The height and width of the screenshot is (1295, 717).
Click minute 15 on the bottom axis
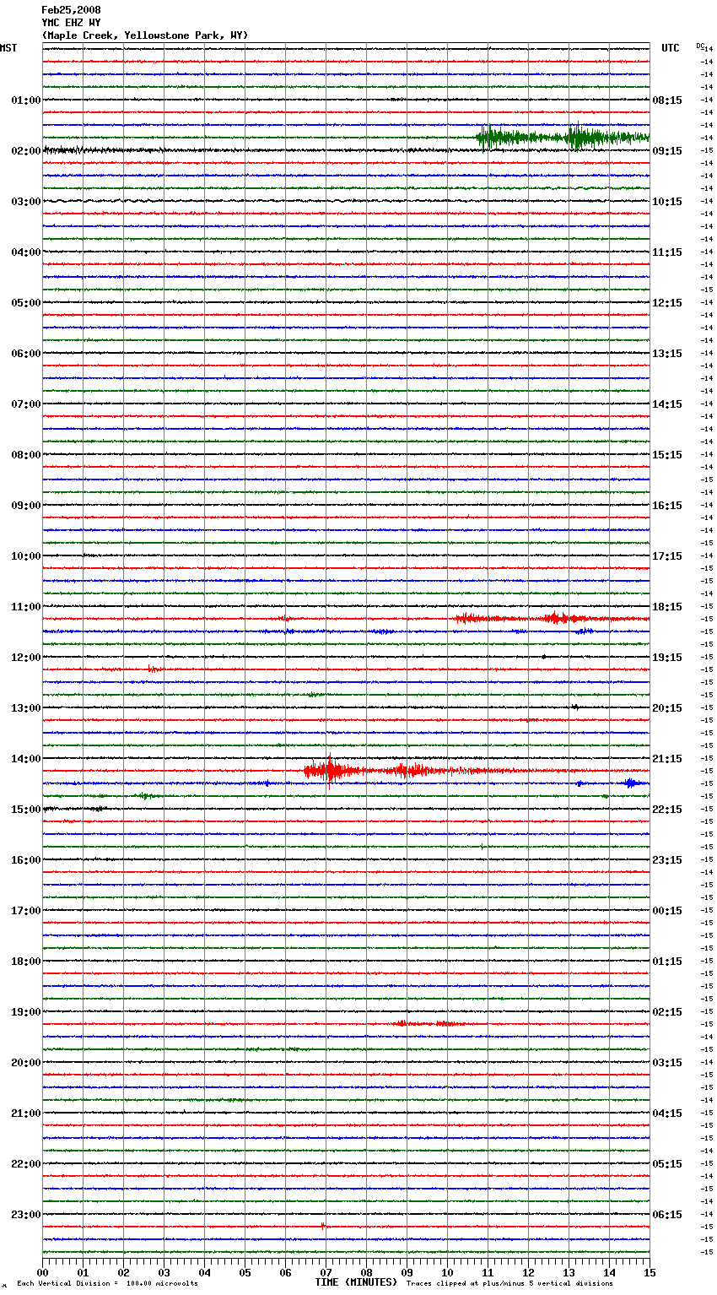click(650, 1272)
